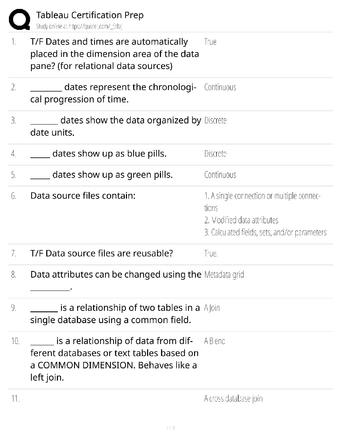This screenshot has height=442, width=341.
Task: Click the 'A Join' answer text
Action: click(x=212, y=308)
